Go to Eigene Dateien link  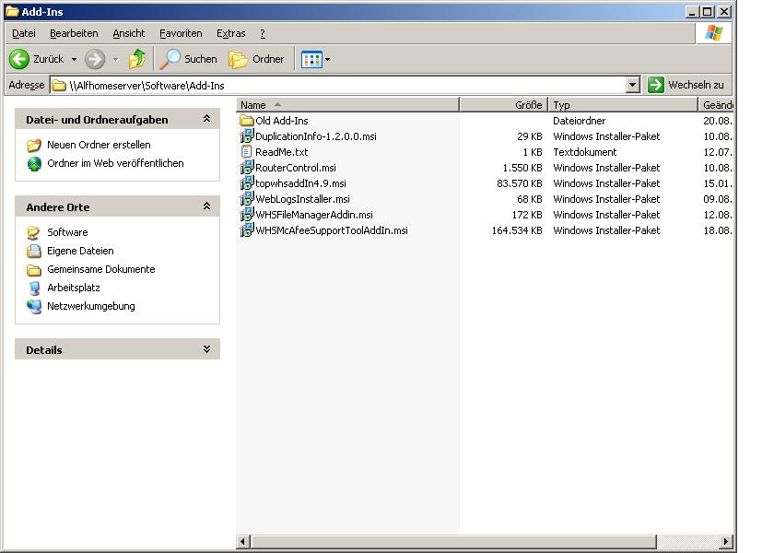click(80, 251)
